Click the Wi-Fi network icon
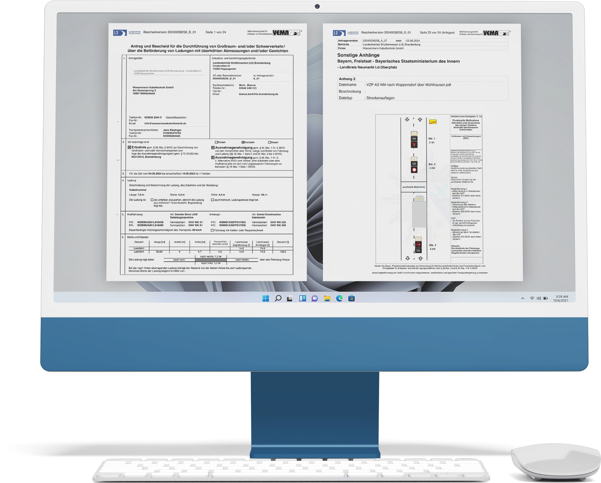This screenshot has height=483, width=601. [x=532, y=299]
